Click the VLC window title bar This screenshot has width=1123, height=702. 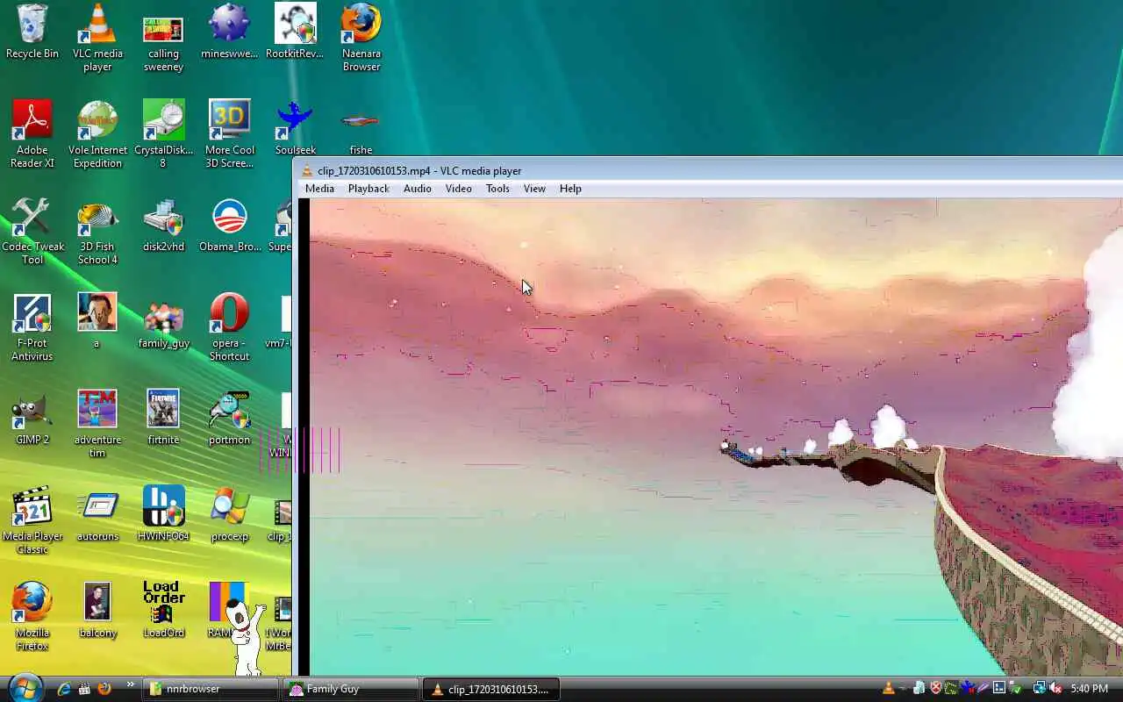709,170
